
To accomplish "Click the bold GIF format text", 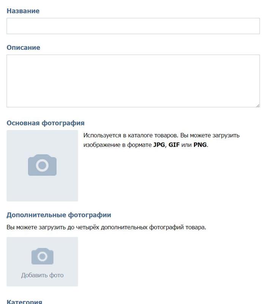I will coord(174,145).
